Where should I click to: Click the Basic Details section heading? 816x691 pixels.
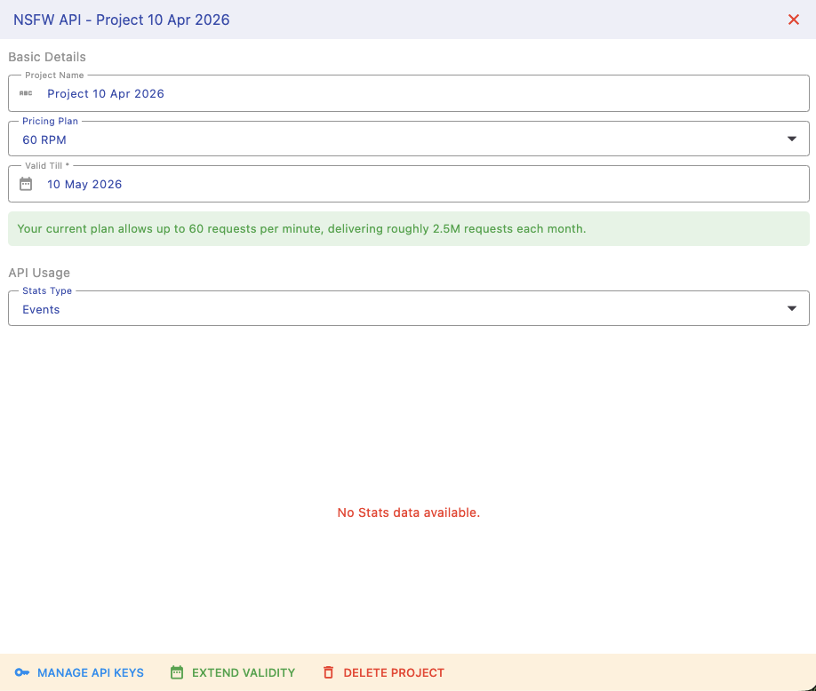pos(47,57)
